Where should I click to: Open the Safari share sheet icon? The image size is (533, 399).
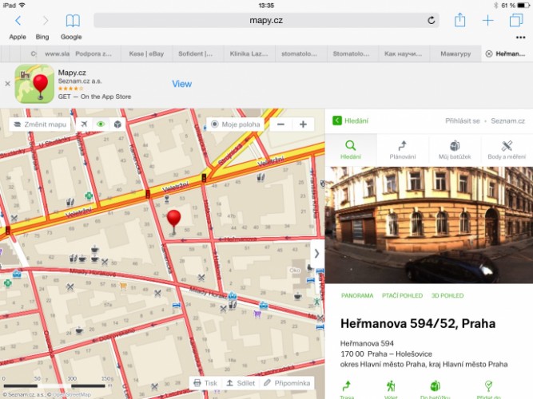point(460,20)
